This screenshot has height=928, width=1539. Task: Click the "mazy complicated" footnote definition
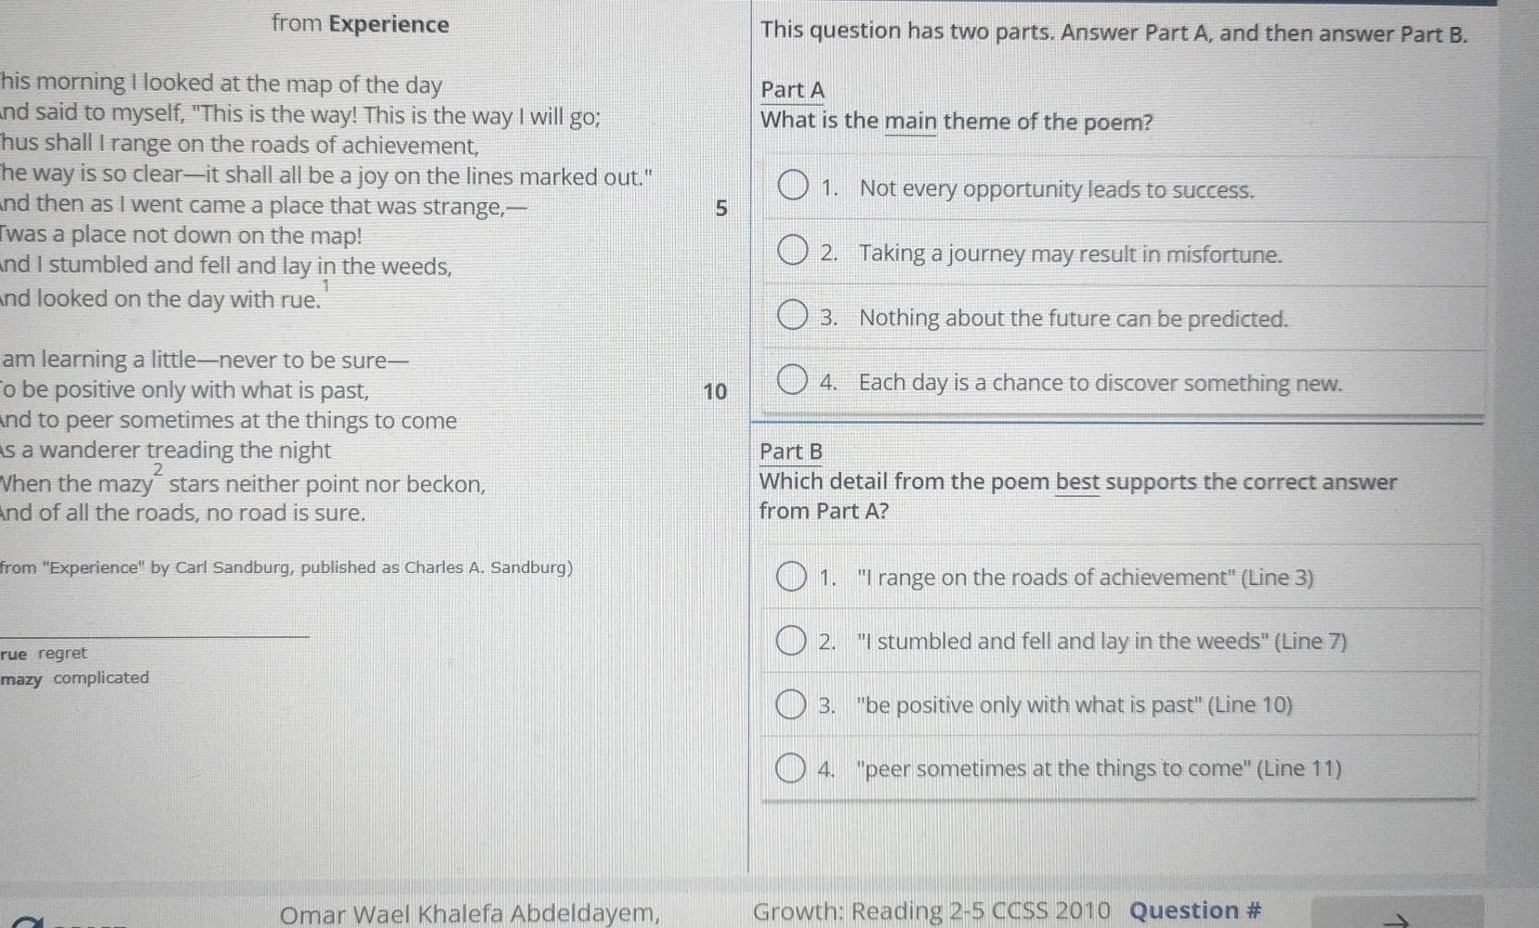74,678
